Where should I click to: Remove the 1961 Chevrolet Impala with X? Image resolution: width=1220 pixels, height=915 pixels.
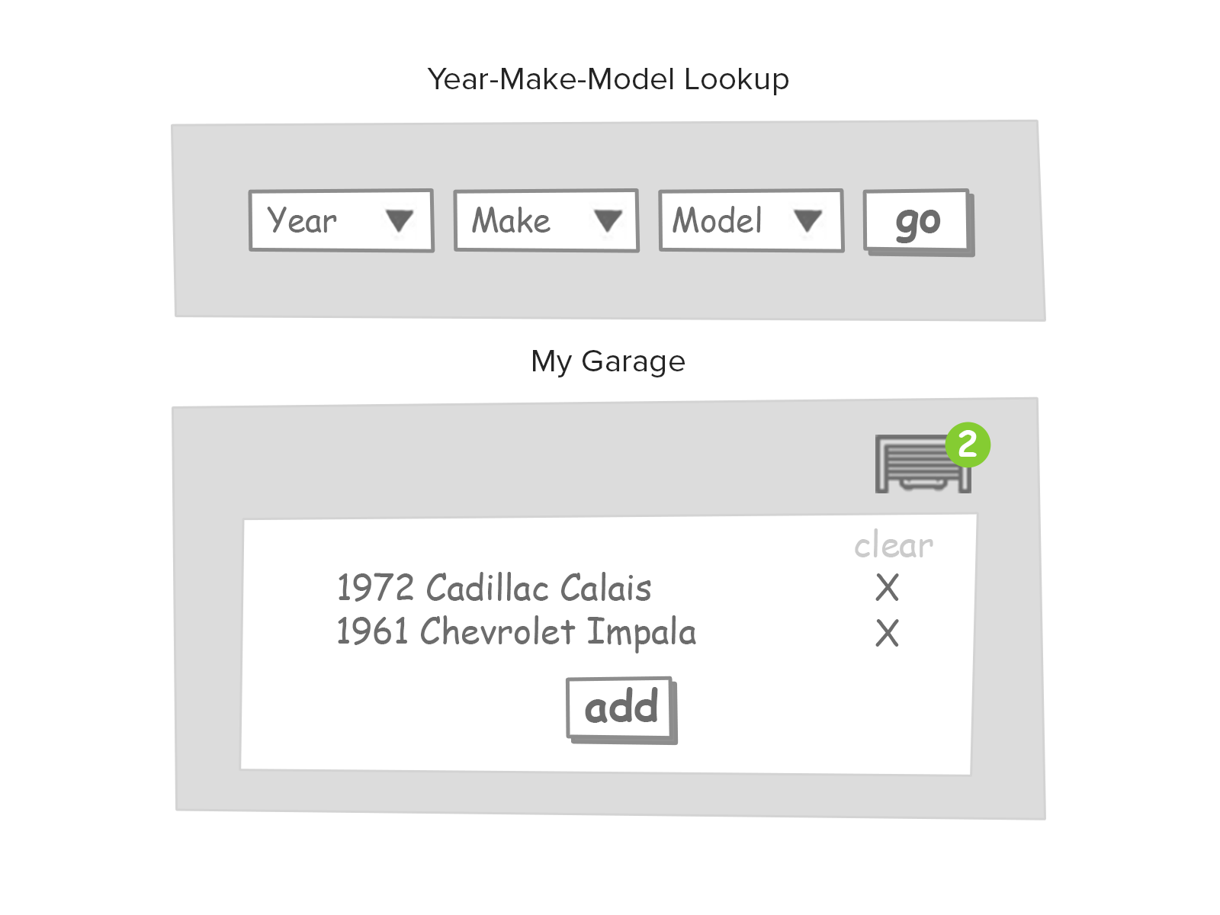887,633
